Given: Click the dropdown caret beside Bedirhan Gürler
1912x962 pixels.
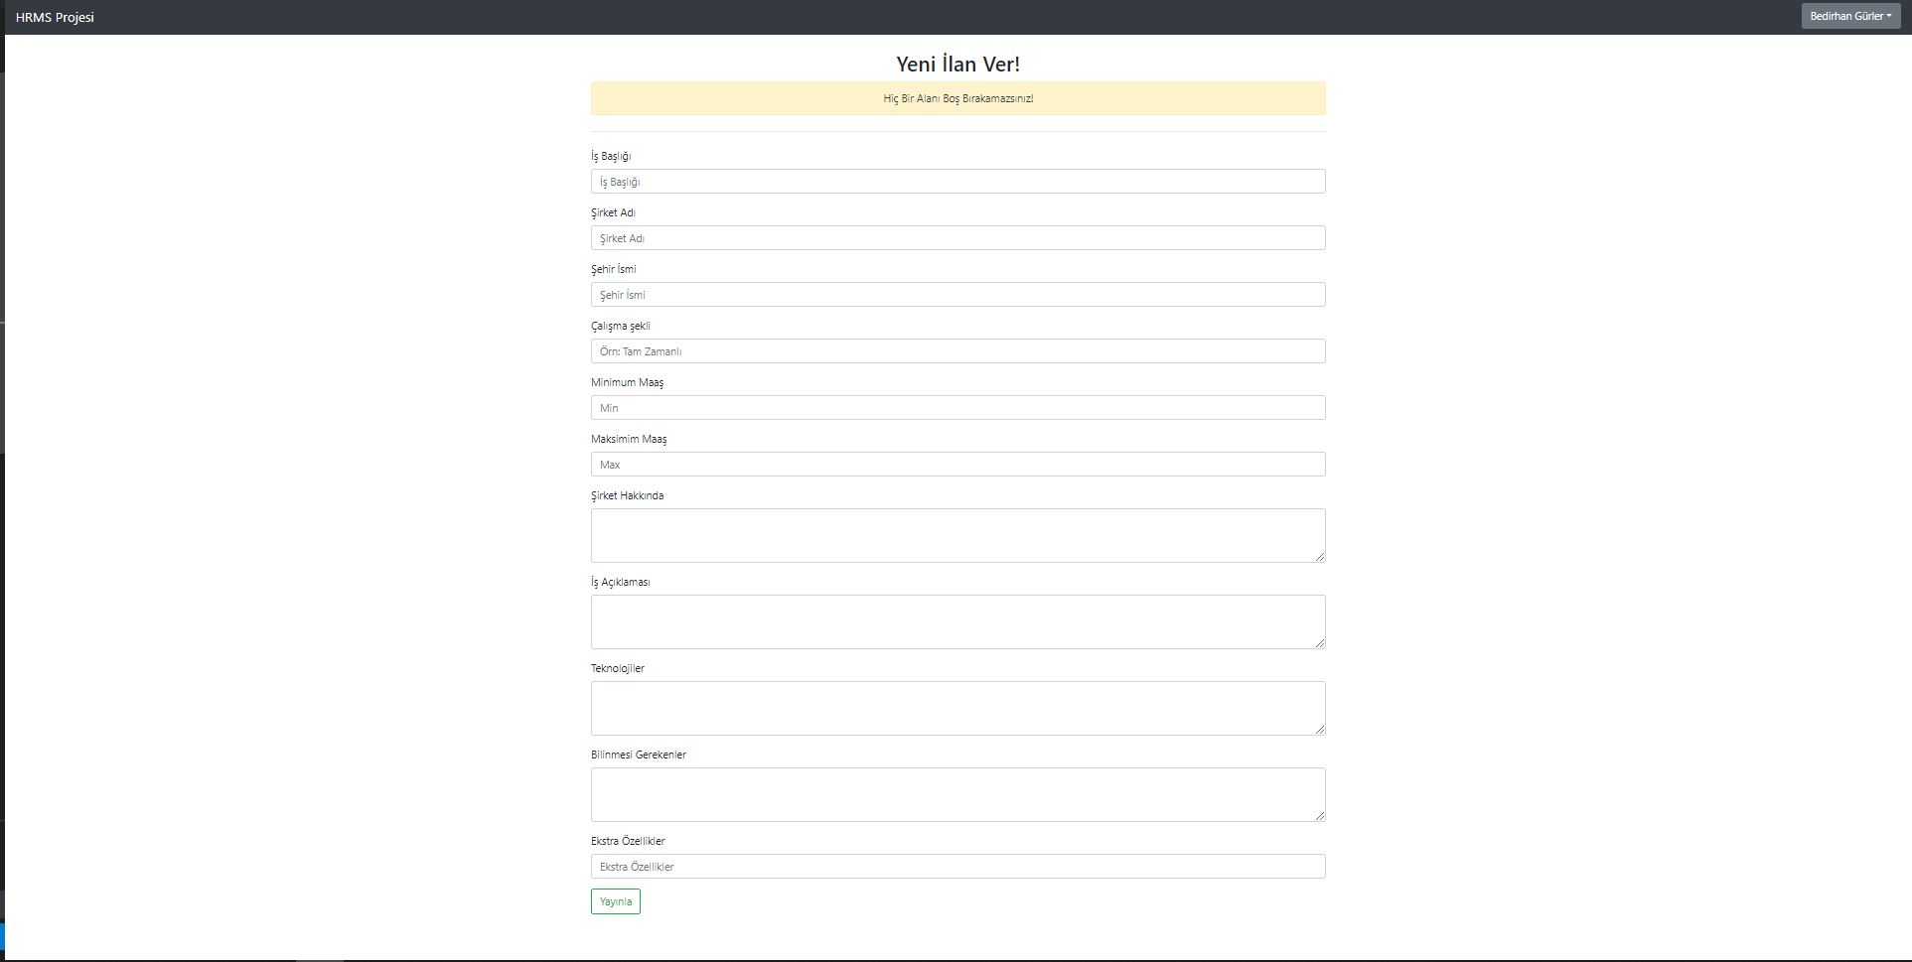Looking at the screenshot, I should point(1891,15).
